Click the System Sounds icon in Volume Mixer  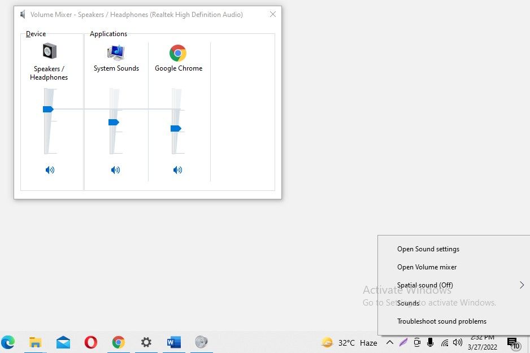click(x=116, y=53)
